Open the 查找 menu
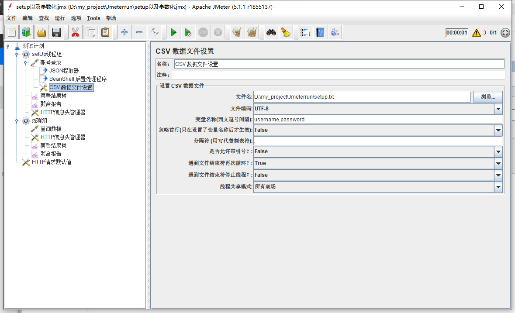The width and height of the screenshot is (515, 313). click(44, 18)
